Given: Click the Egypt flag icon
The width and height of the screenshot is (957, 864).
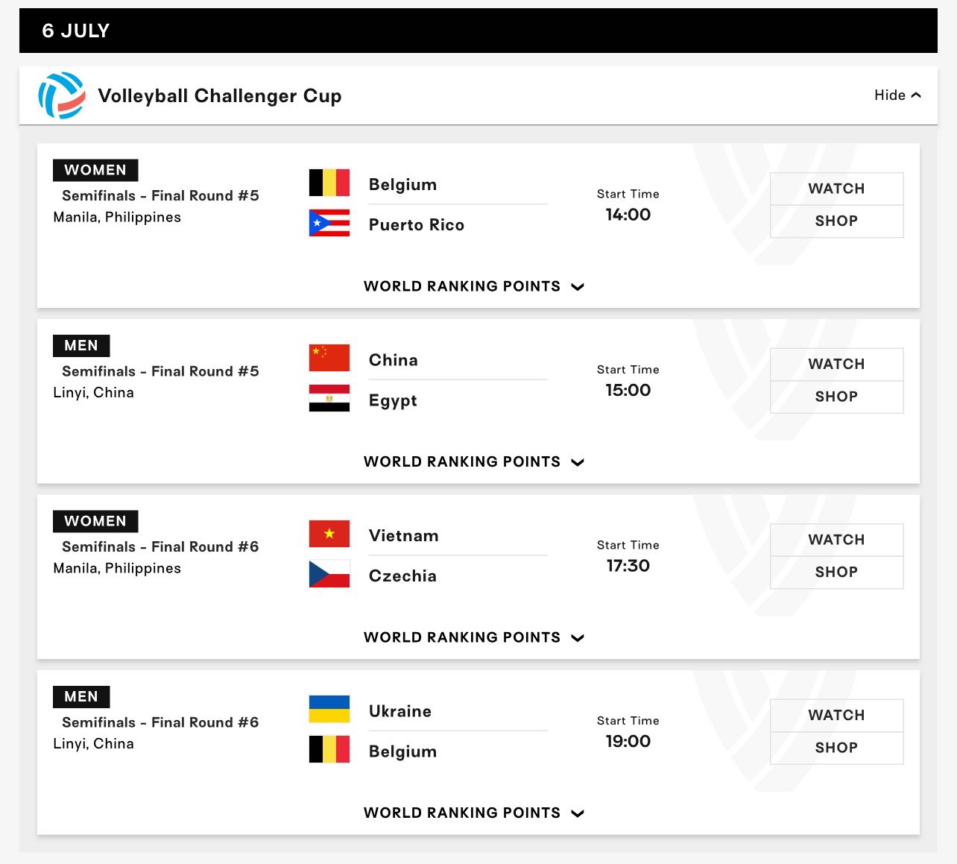Looking at the screenshot, I should click(x=329, y=398).
